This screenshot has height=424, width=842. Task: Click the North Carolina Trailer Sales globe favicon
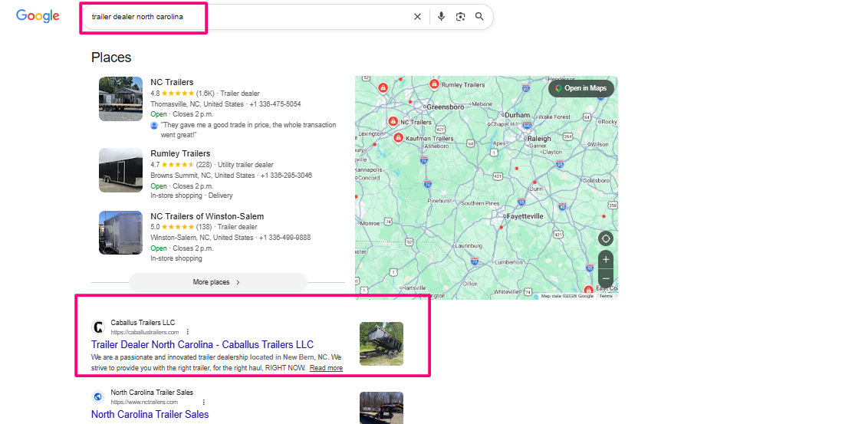coord(97,396)
